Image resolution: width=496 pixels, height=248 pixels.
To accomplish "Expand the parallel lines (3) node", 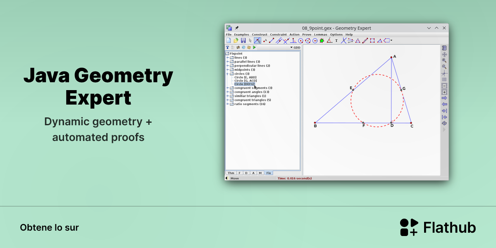I will point(228,62).
